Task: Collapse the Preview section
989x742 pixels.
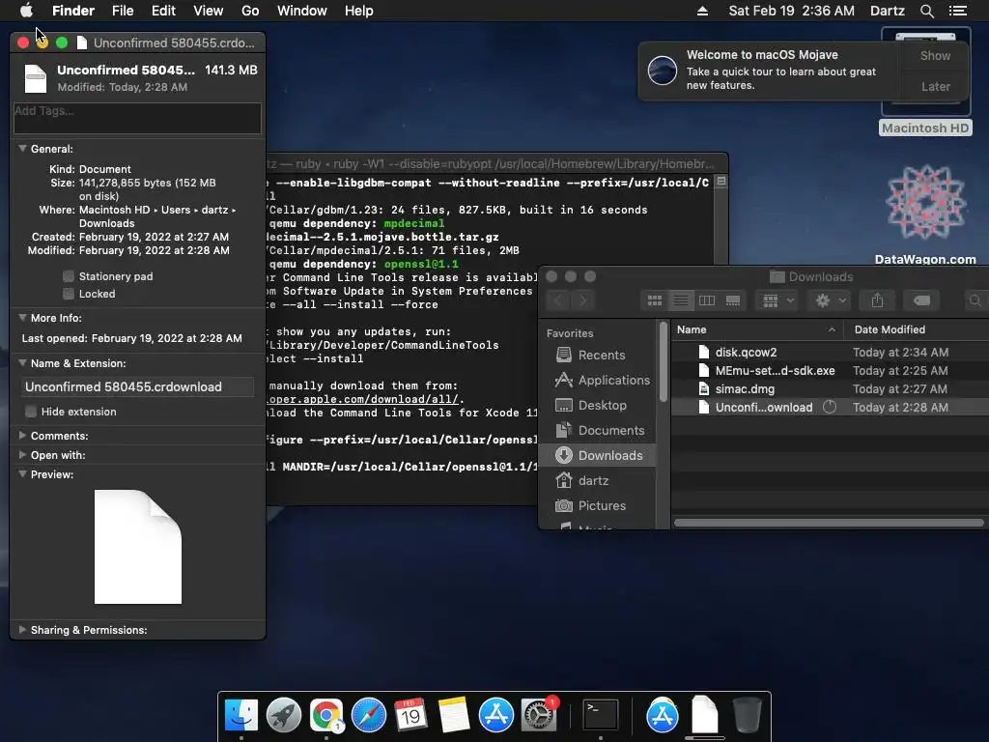Action: [23, 474]
